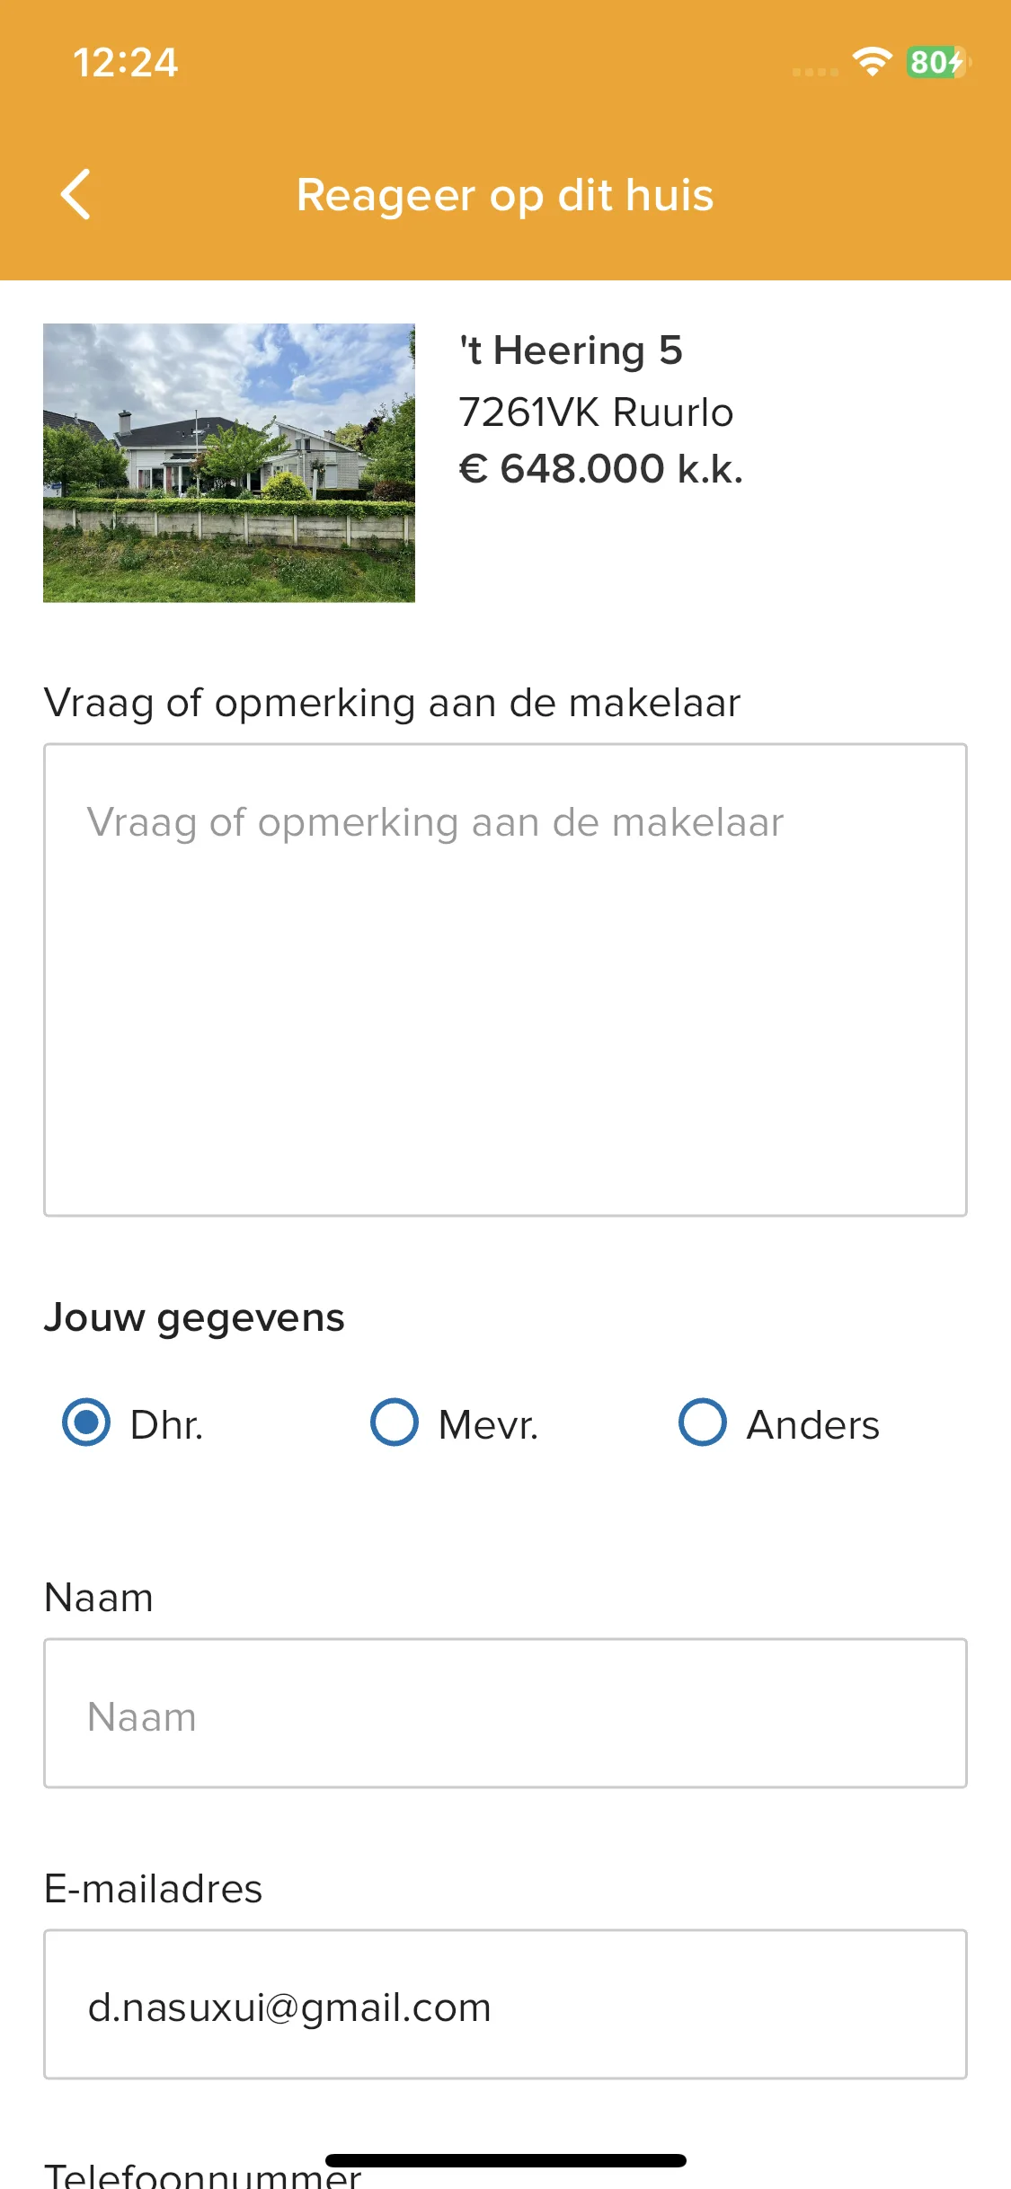
Task: Tap the price € 648.000 k.k.
Action: click(601, 469)
